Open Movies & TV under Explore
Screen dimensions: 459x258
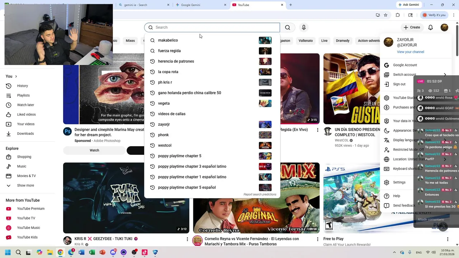pos(27,176)
